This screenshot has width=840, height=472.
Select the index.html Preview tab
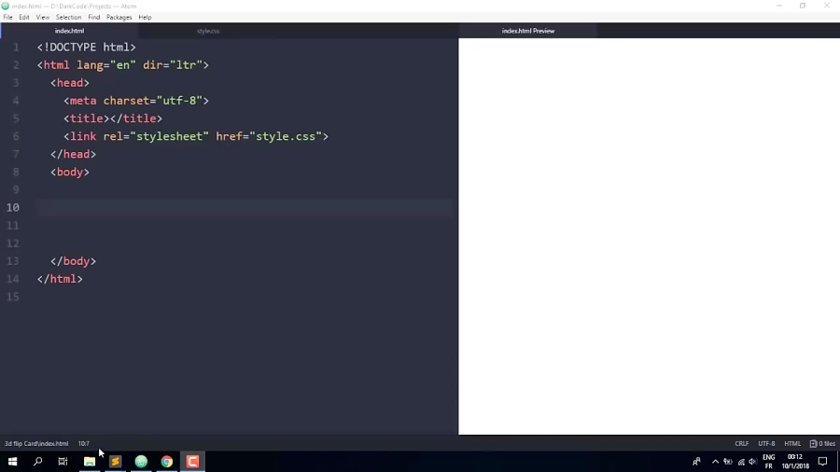[528, 31]
